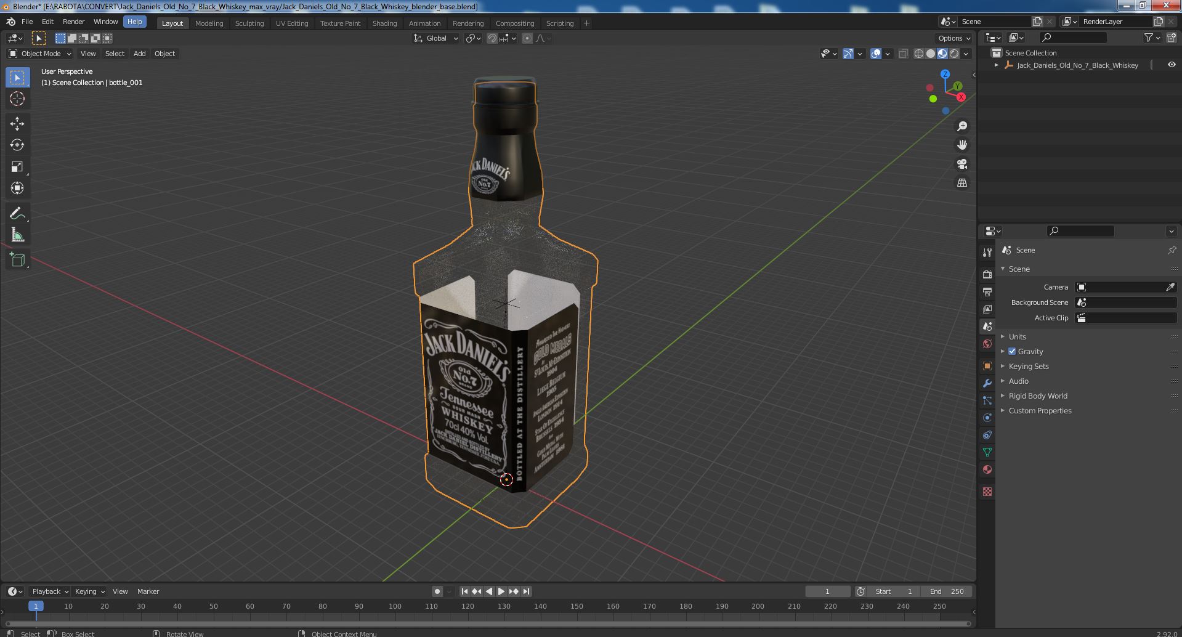Click the Start frame field
The image size is (1182, 637).
point(894,591)
